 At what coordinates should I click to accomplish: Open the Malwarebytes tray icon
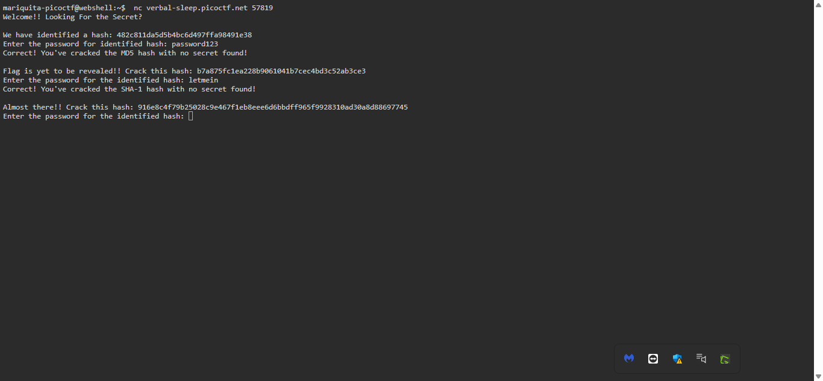[629, 359]
